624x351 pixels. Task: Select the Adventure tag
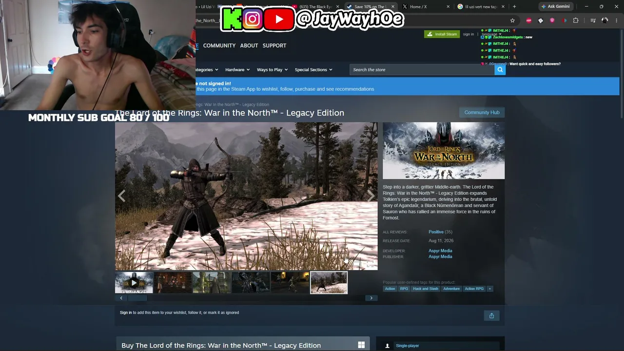coord(451,289)
